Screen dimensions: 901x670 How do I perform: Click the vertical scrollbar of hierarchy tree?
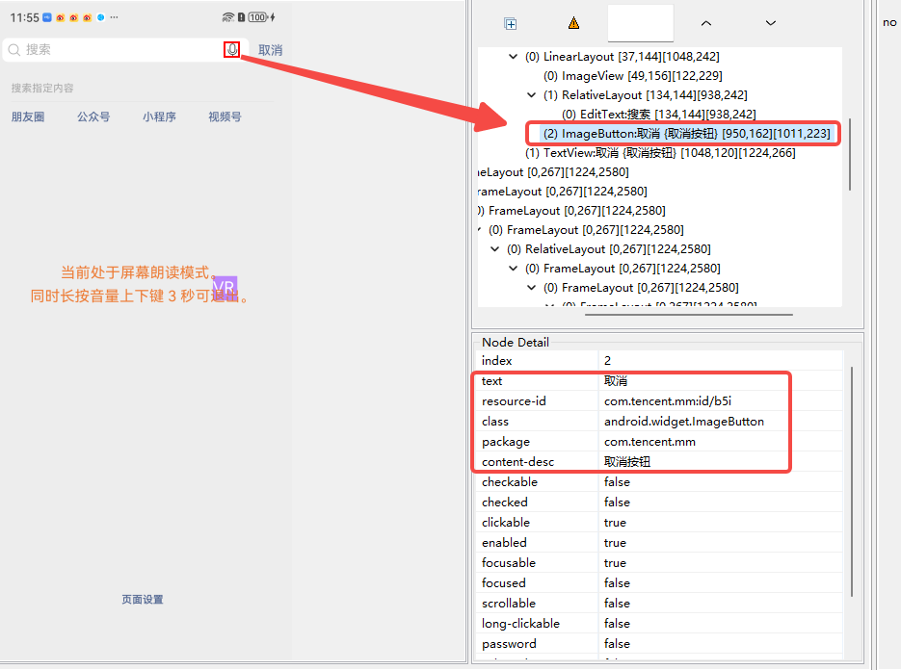tap(849, 154)
